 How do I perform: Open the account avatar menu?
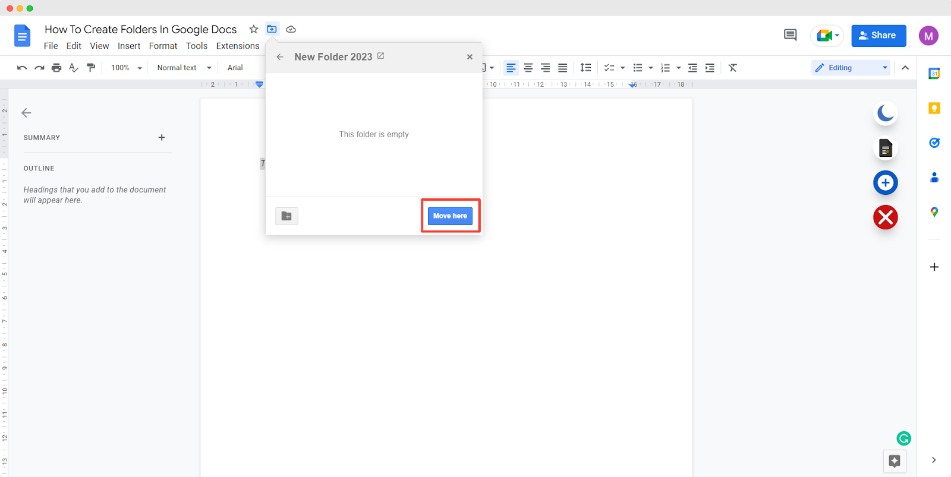[x=928, y=36]
